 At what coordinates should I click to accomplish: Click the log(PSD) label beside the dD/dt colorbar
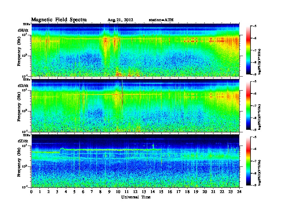(260, 117)
